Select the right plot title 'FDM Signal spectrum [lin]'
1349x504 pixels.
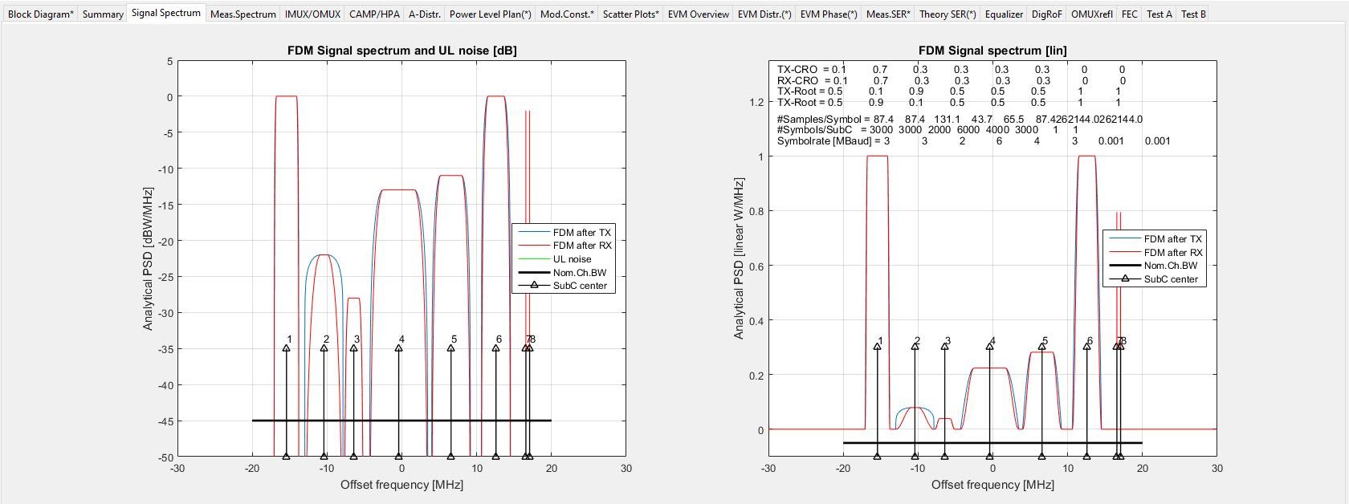(992, 51)
